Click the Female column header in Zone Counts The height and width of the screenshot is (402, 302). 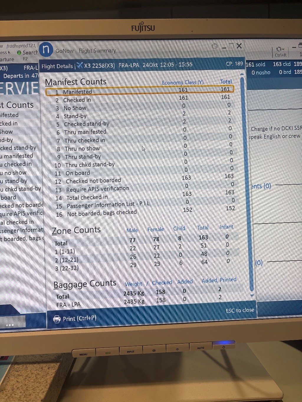[x=155, y=229]
